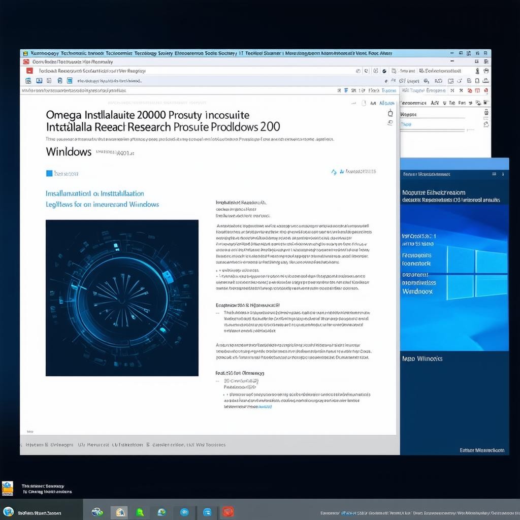Screen dimensions: 520x520
Task: Click the red icon at tab row start
Action: [28, 71]
